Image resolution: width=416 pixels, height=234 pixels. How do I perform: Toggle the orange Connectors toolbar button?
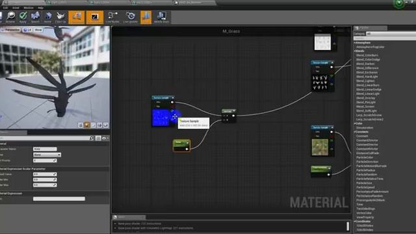coord(77,18)
